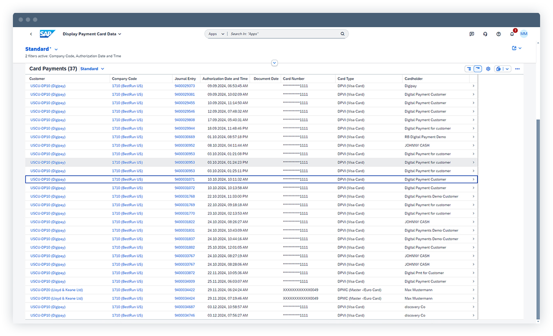553x336 pixels.
Task: Open table settings gear icon
Action: point(488,69)
